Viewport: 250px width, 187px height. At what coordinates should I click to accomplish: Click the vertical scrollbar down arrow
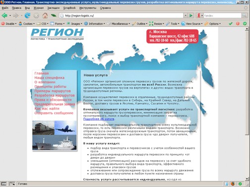point(247,179)
